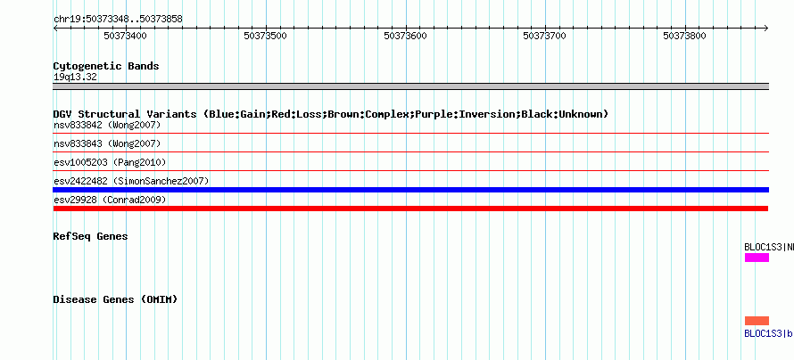Viewport: 794px width, 360px height.
Task: Select the 19q13.32 band label
Action: coord(75,78)
